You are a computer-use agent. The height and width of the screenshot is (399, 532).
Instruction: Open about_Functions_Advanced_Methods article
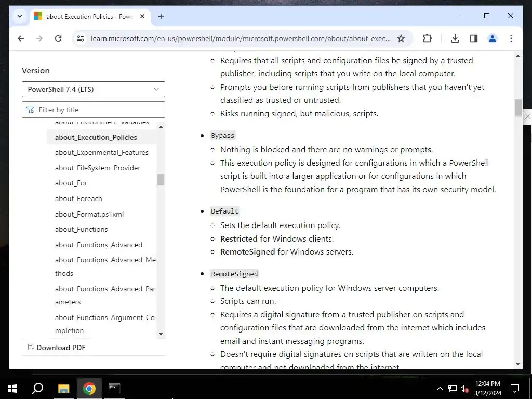click(105, 267)
